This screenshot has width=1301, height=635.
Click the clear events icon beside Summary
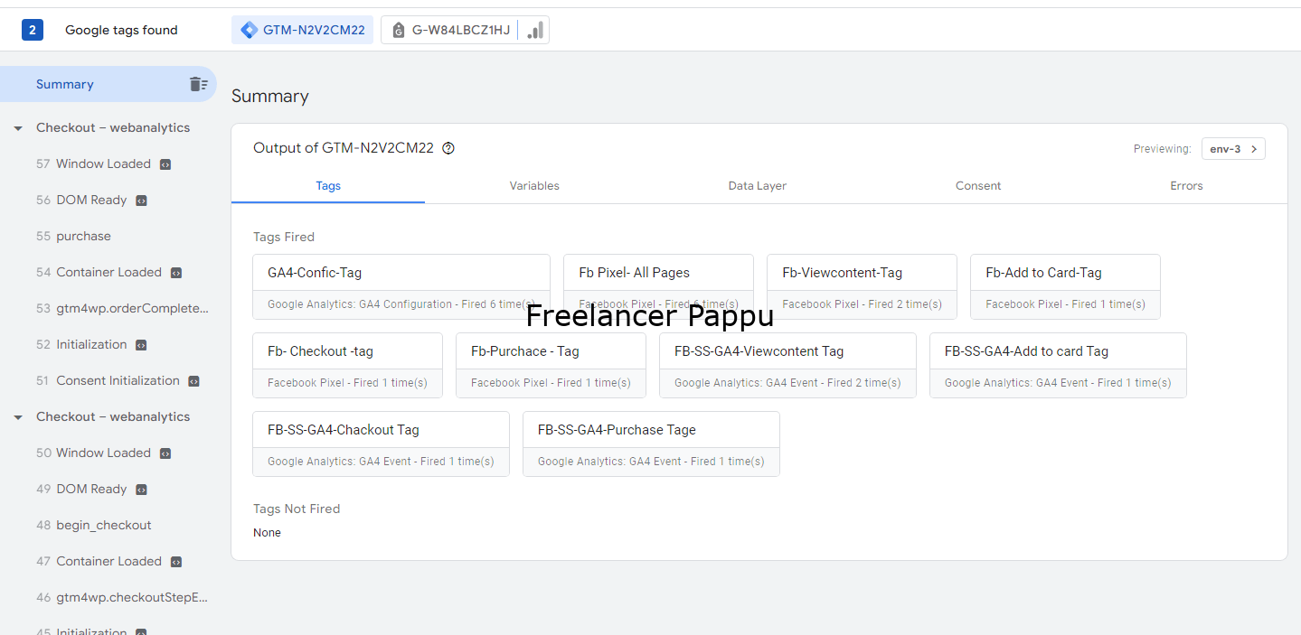coord(198,84)
